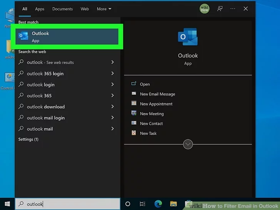The width and height of the screenshot is (280, 210).
Task: Click the magnifier icon in the search box
Action: pos(21,203)
